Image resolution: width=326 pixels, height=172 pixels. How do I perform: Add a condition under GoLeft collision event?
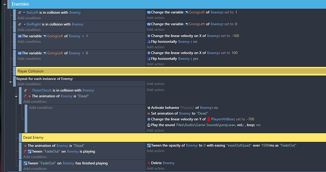pos(29,18)
